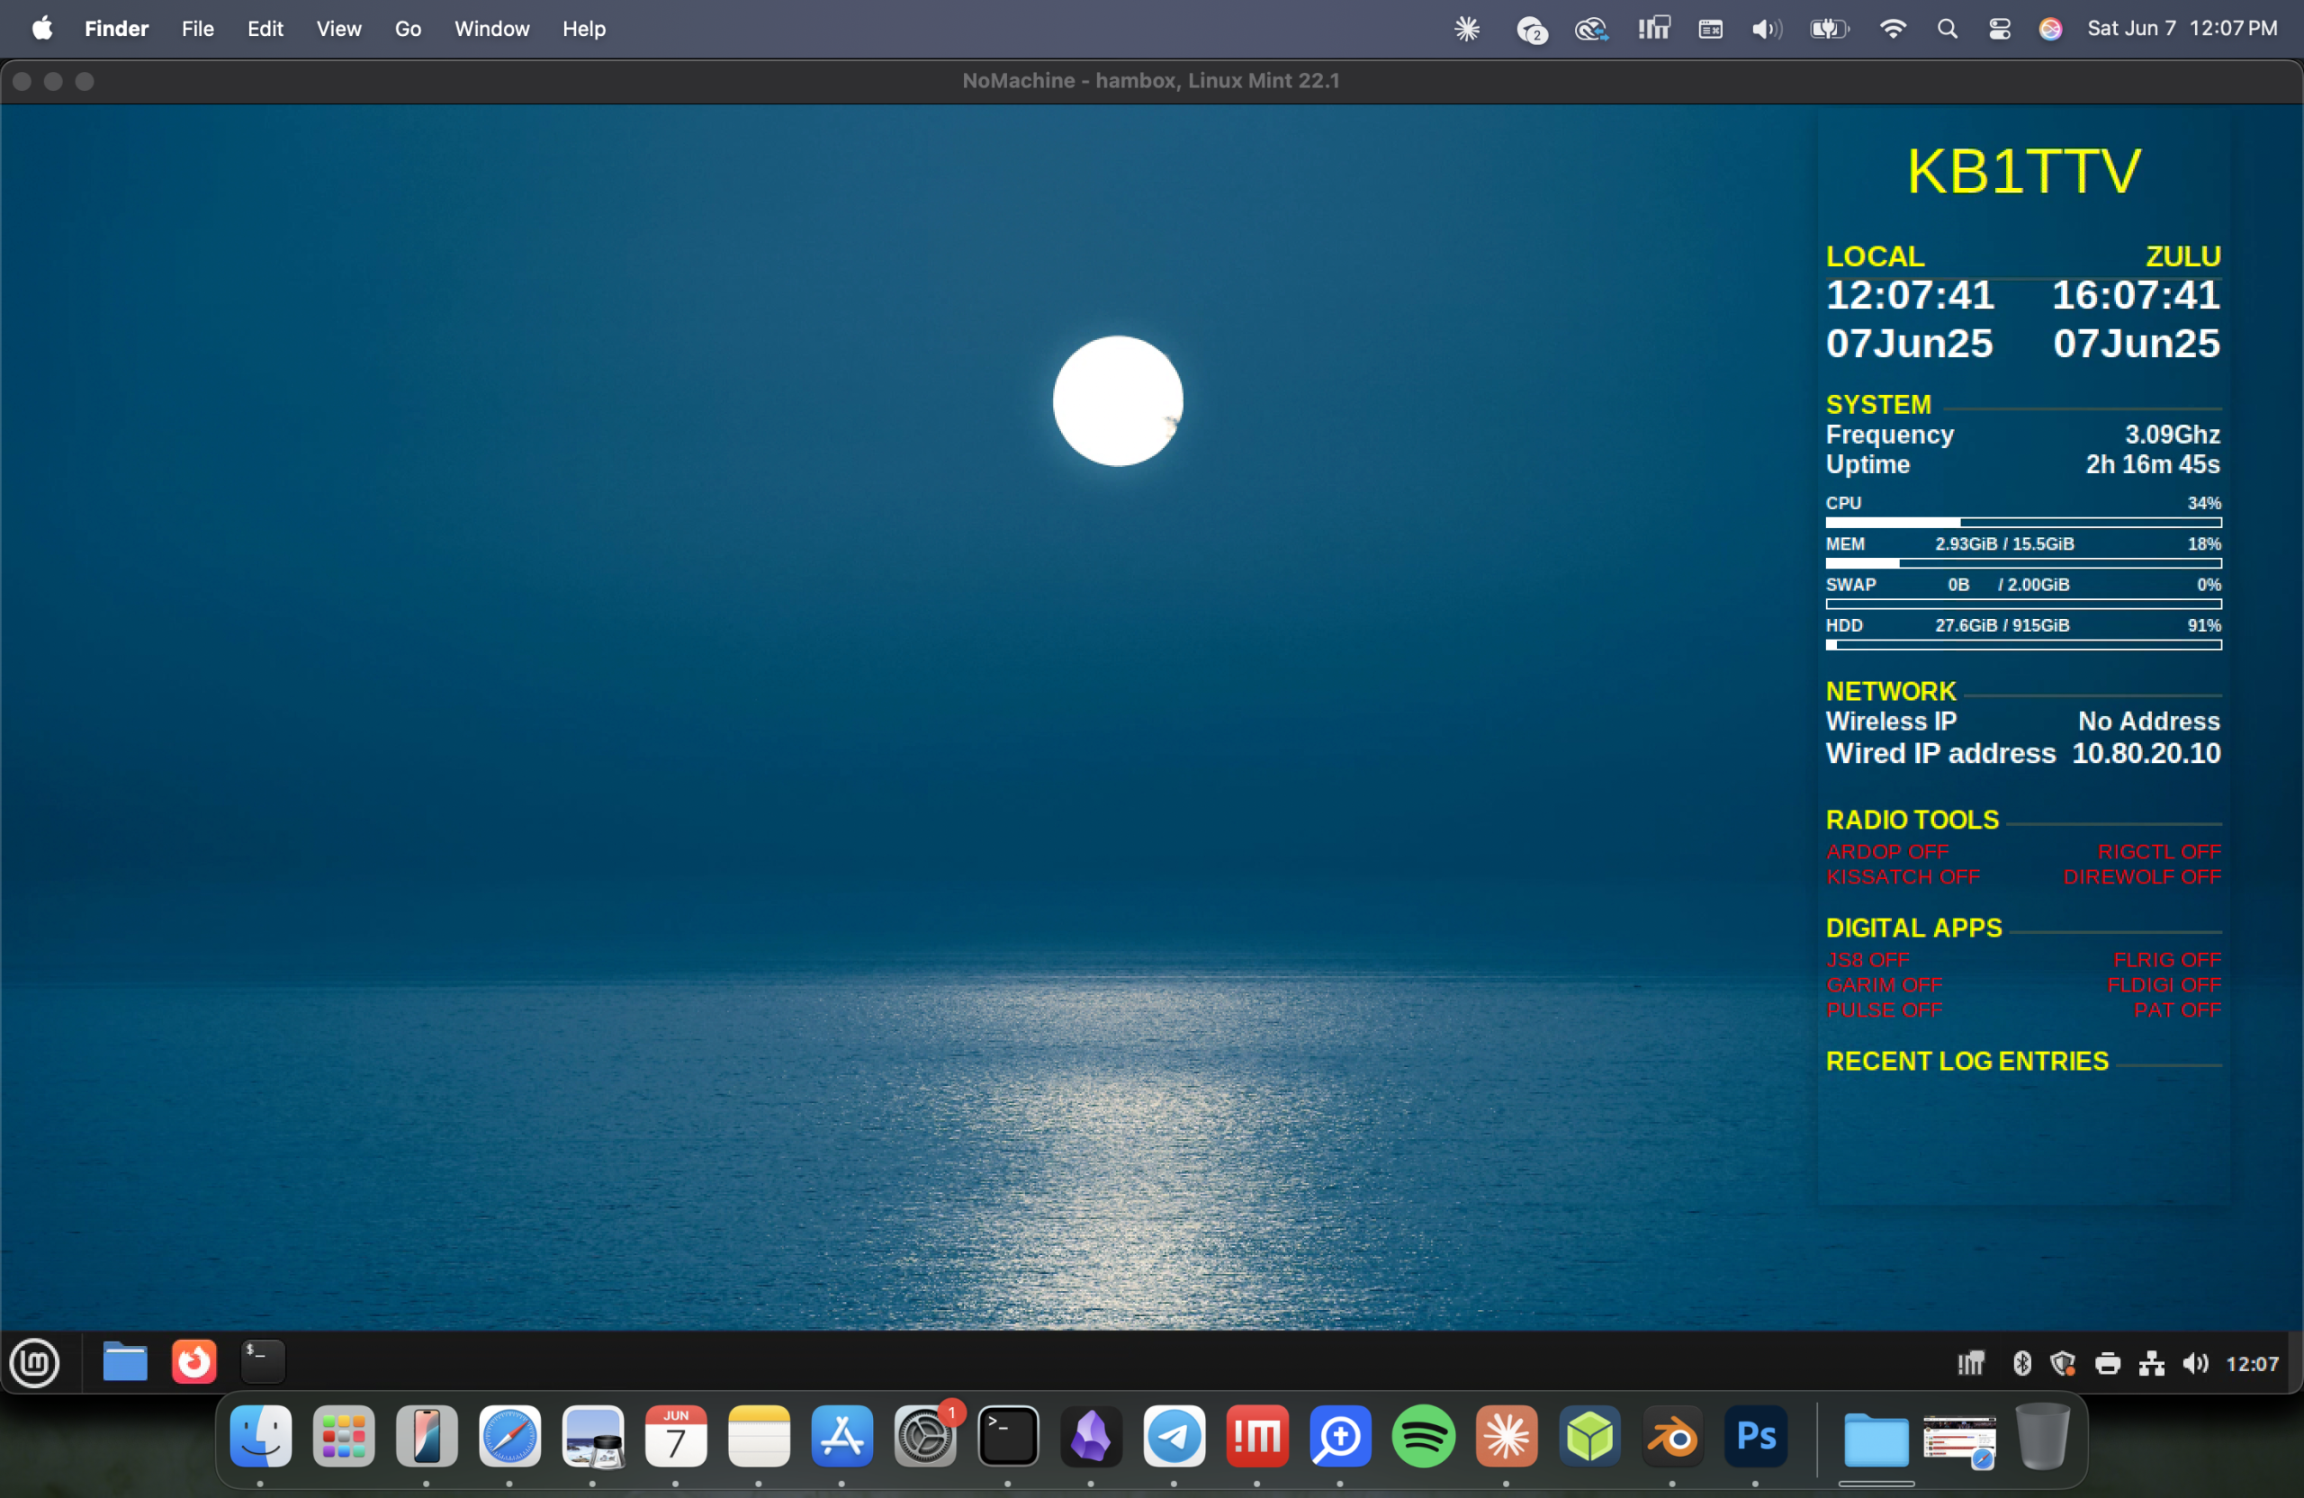Click the MEM usage bar
This screenshot has height=1498, width=2304.
[x=2024, y=563]
